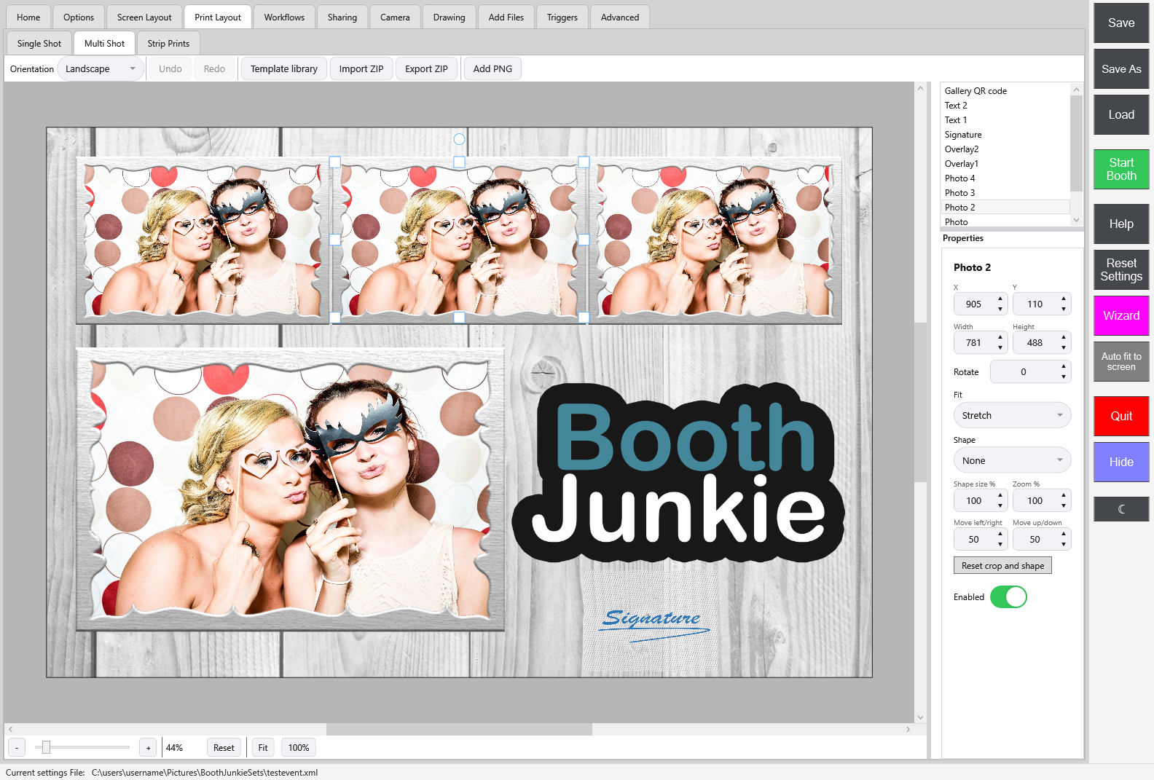Click the X position input field
The image size is (1154, 780).
pyautogui.click(x=974, y=304)
